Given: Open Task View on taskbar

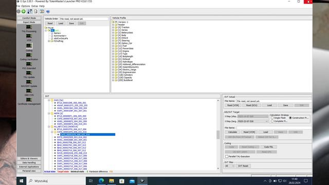Looking at the screenshot, I should pyautogui.click(x=90, y=181).
